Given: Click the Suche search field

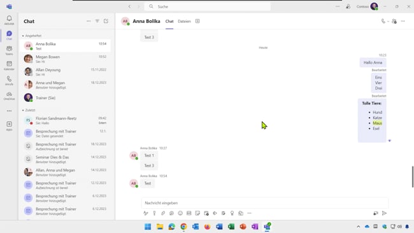Looking at the screenshot, I should coord(207,6).
